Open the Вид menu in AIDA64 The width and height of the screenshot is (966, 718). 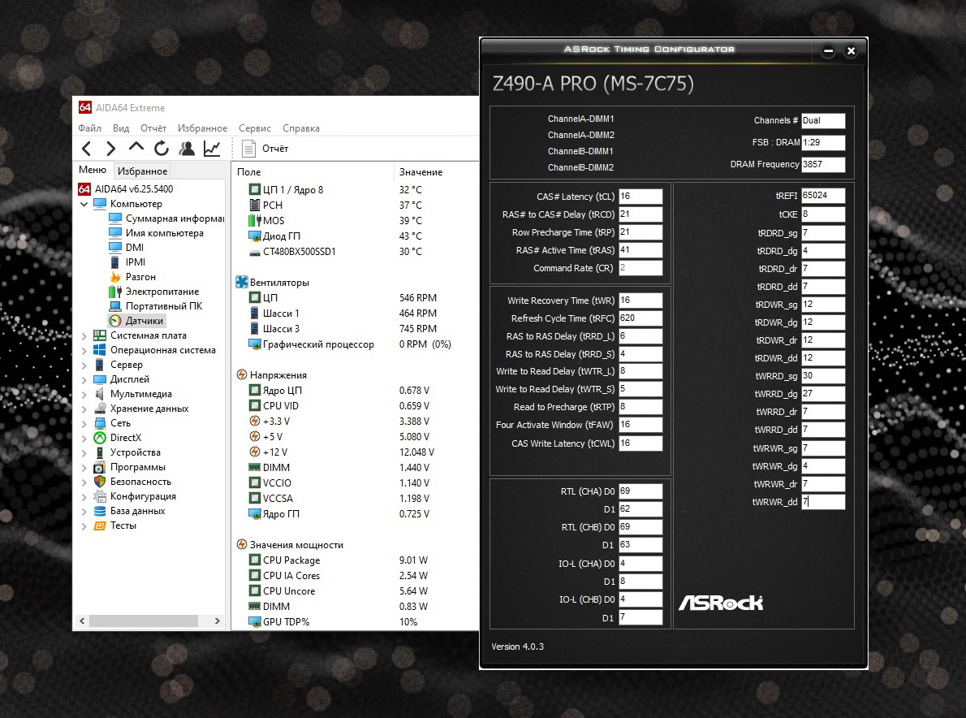pyautogui.click(x=121, y=128)
